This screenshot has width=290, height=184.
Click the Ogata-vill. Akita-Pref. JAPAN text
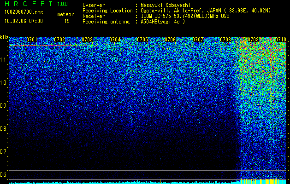(181, 11)
